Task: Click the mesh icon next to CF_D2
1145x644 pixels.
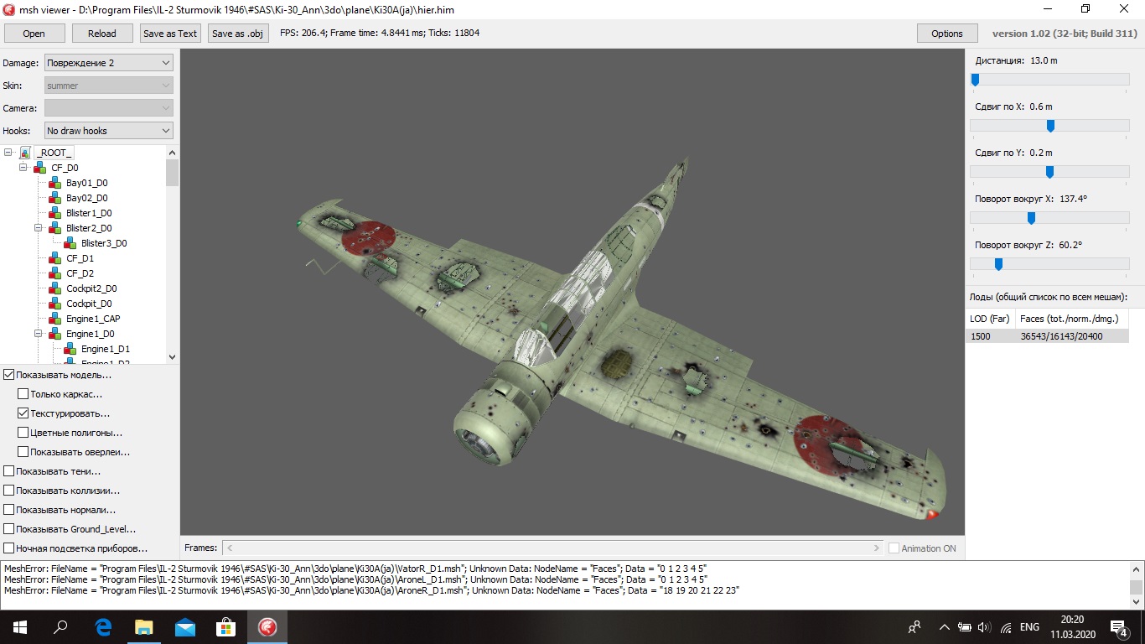Action: tap(54, 273)
